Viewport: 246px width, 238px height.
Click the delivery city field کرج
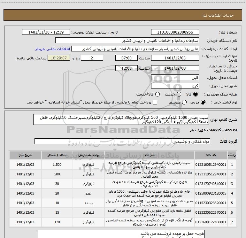tap(175, 86)
